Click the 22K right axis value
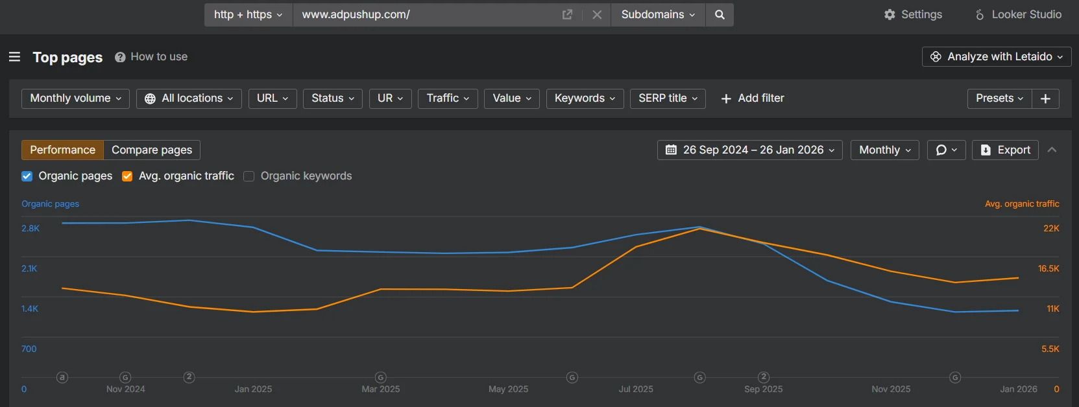 (1051, 228)
